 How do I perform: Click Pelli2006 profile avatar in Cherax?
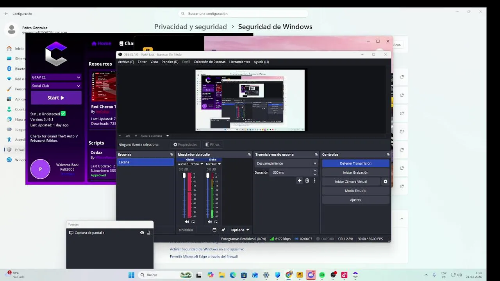40,169
